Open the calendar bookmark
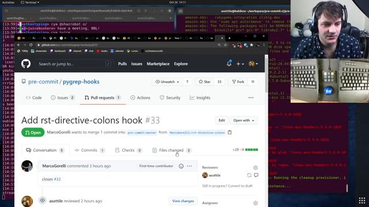 coord(117,51)
